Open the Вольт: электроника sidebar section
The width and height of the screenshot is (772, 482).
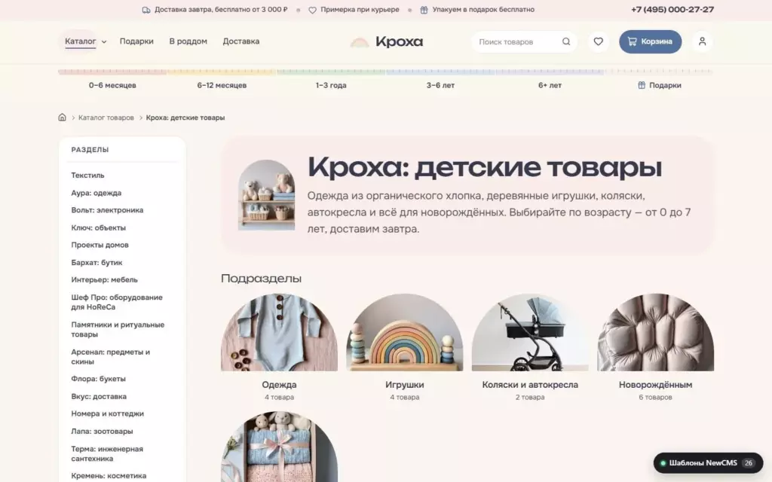[107, 210]
